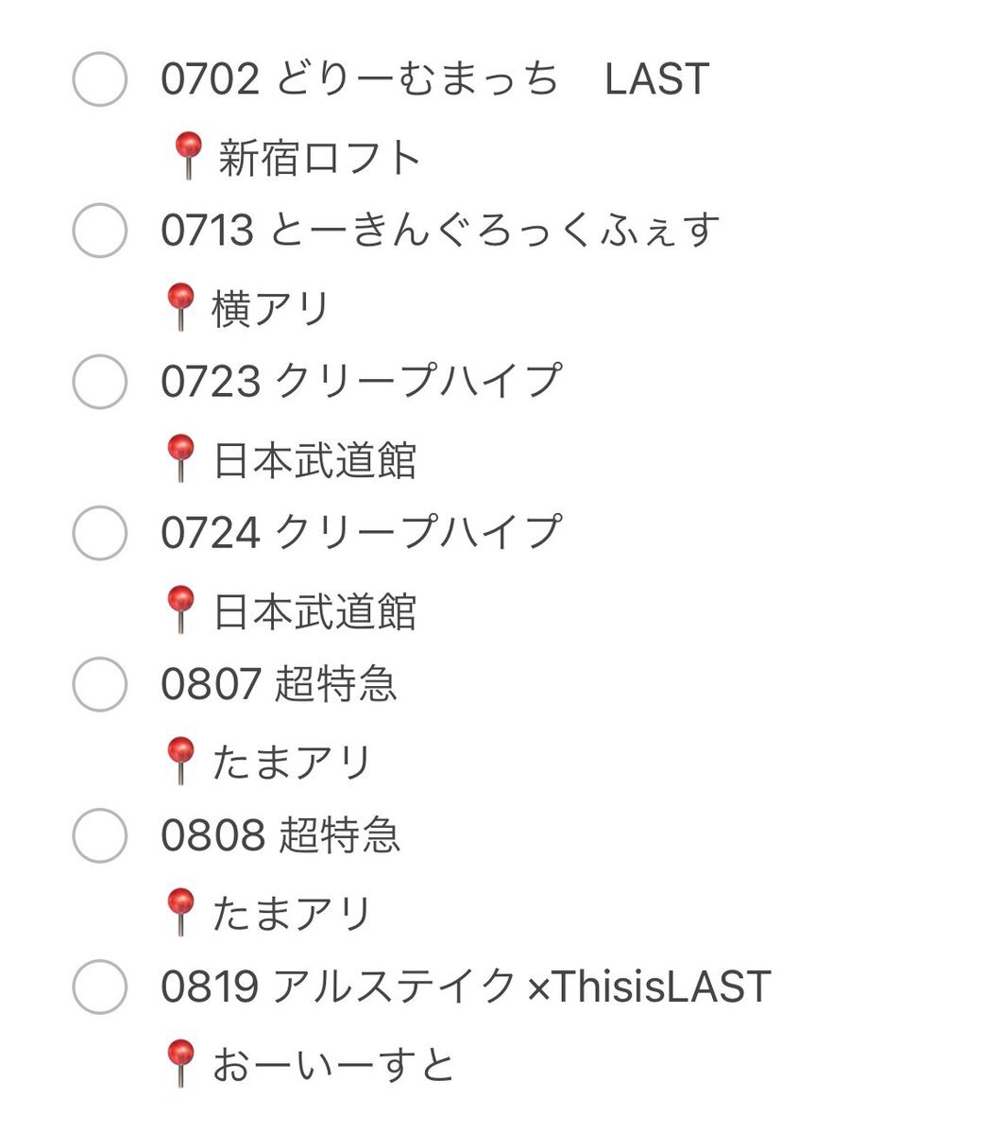Mark 0713 とーきんぐろっくふぇす as done

pyautogui.click(x=100, y=231)
